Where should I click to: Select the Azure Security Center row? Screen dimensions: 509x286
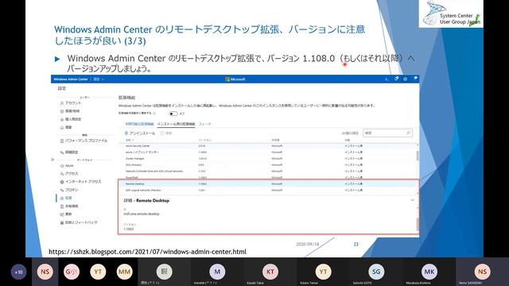point(268,146)
